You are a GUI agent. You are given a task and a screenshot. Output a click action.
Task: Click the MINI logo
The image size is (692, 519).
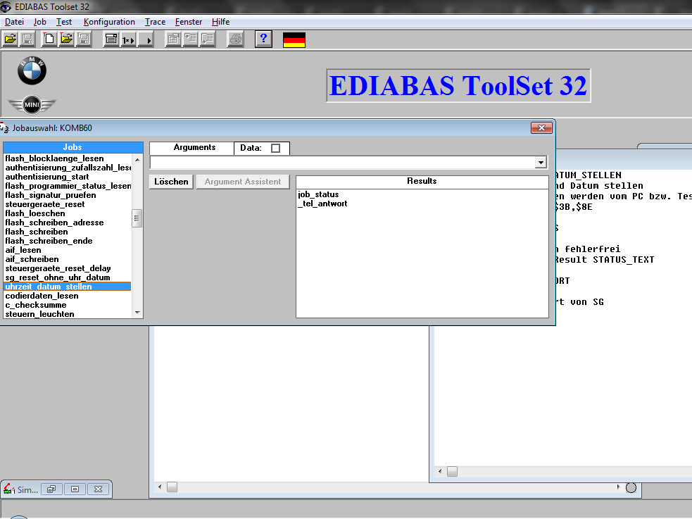coord(32,105)
